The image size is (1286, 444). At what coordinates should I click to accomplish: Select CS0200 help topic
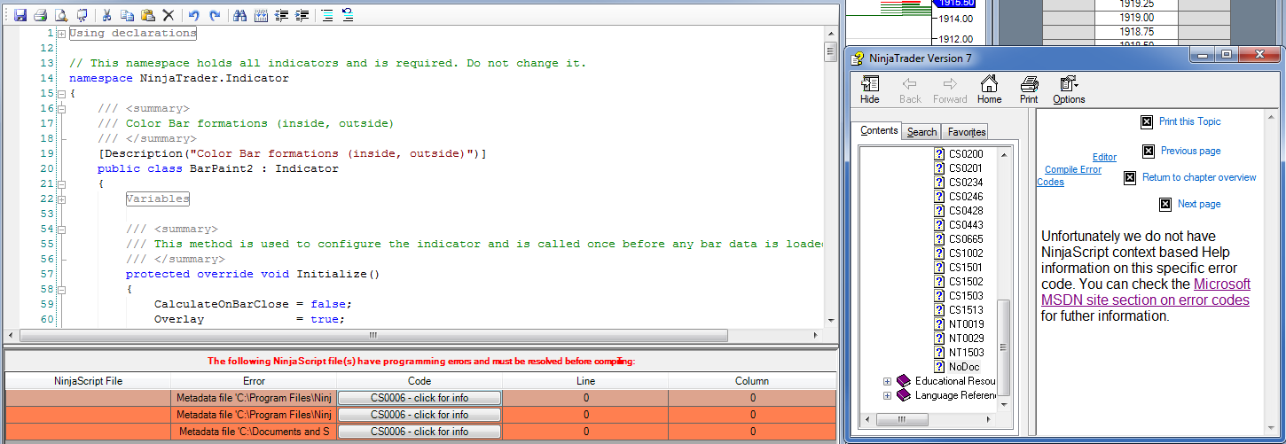tap(965, 154)
